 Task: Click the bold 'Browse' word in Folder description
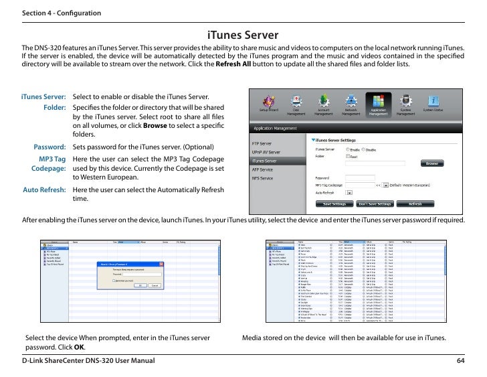click(155, 126)
